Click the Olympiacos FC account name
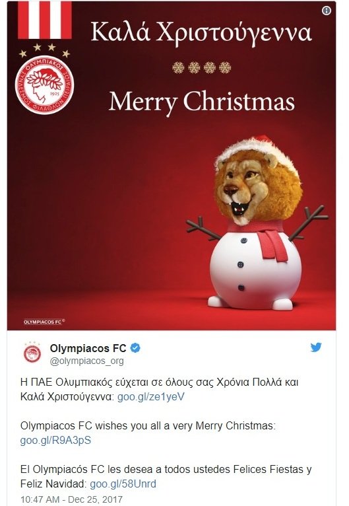Viewport: 349px width, 506px height. (88, 348)
